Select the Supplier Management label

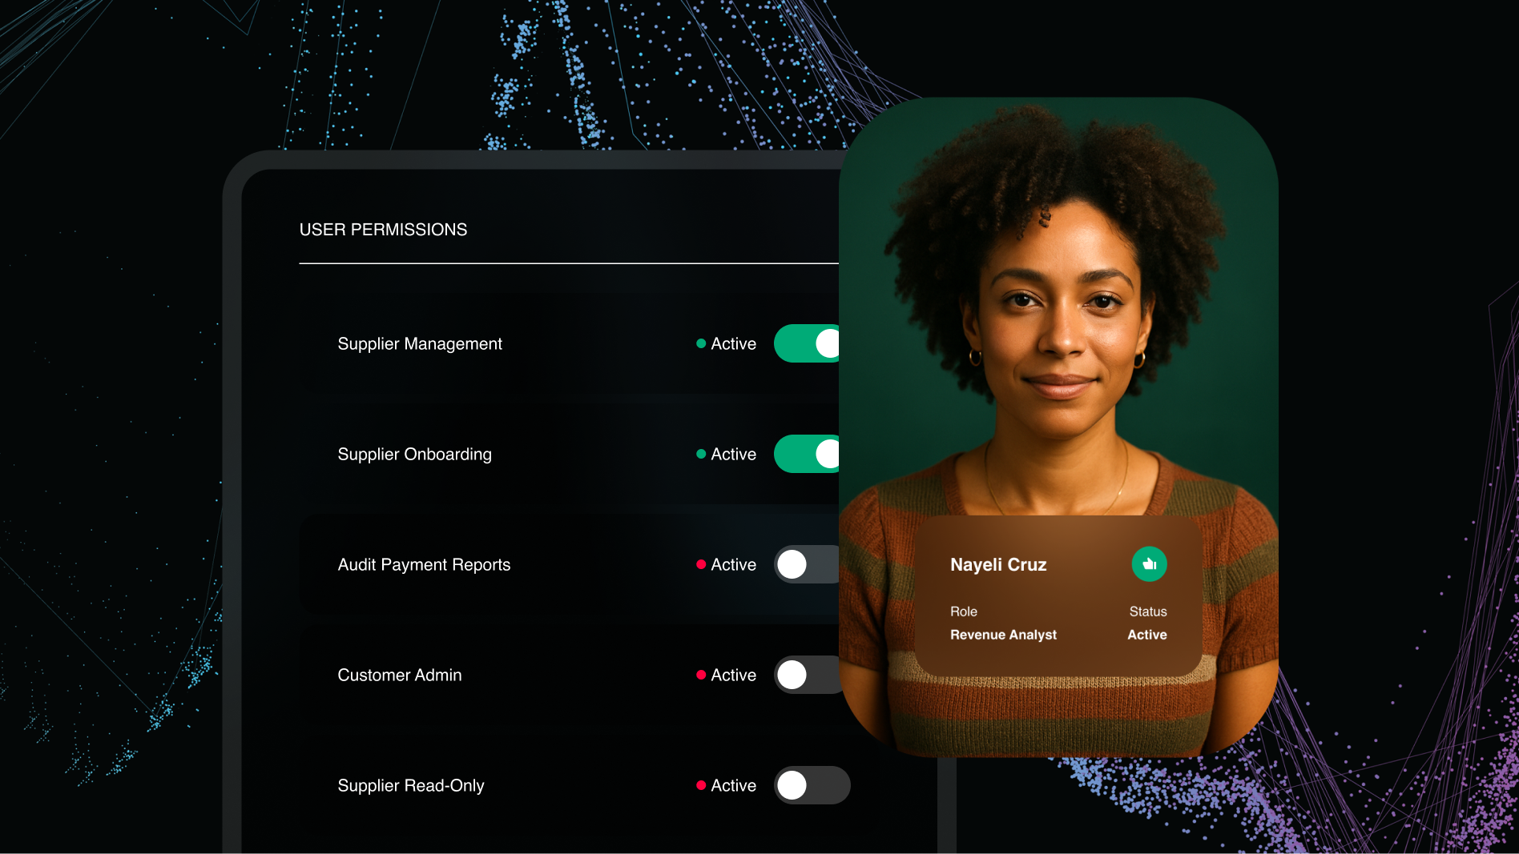(420, 344)
